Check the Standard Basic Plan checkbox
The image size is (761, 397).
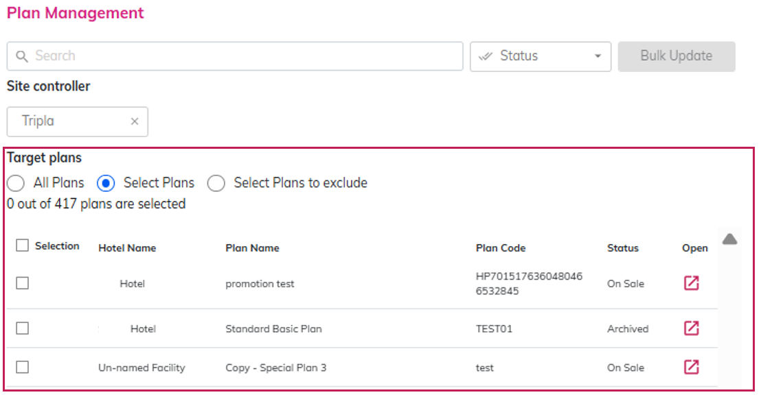[23, 328]
